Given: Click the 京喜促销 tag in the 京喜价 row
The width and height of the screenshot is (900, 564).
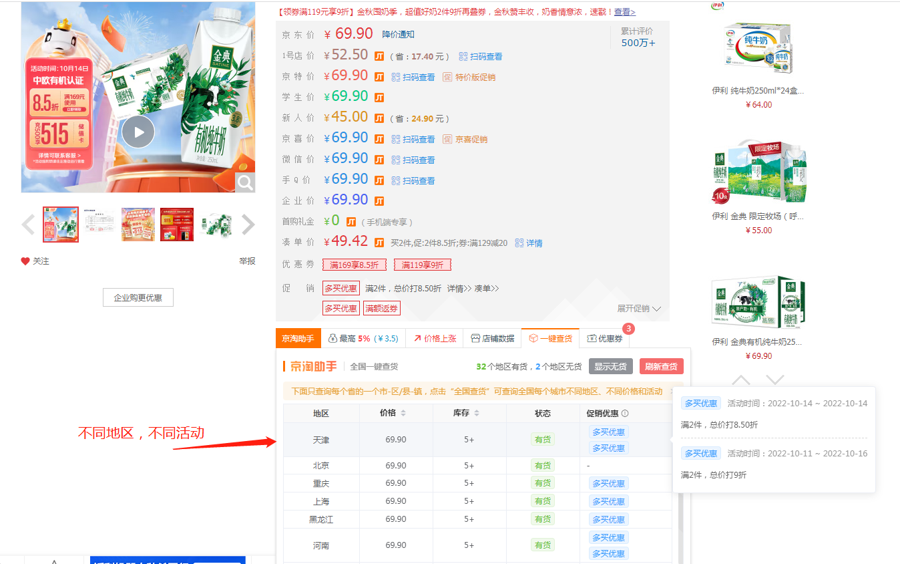Looking at the screenshot, I should coord(466,140).
